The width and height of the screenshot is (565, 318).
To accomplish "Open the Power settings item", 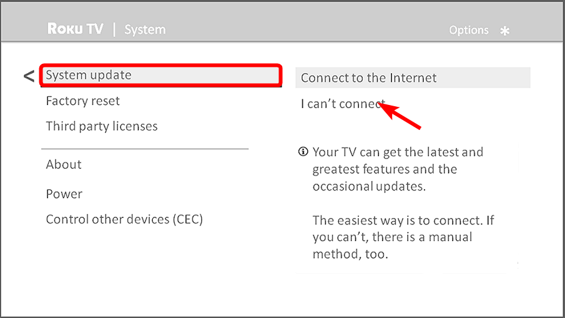I will tap(64, 194).
